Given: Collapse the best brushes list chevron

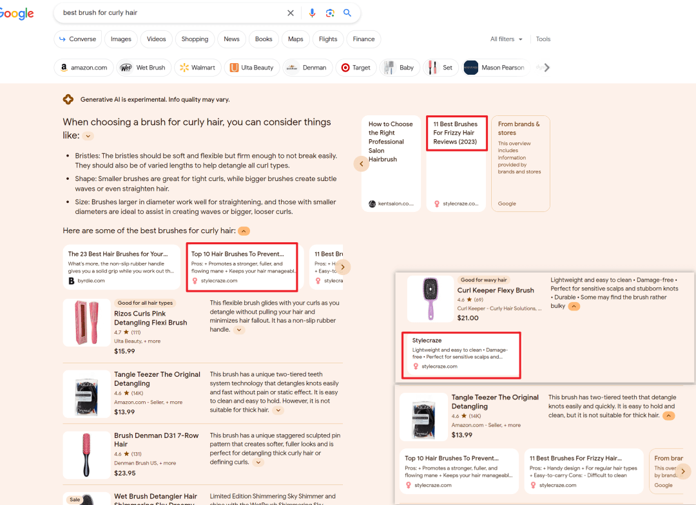Looking at the screenshot, I should pos(244,231).
